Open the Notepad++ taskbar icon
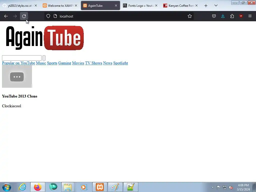 [x=130, y=187]
